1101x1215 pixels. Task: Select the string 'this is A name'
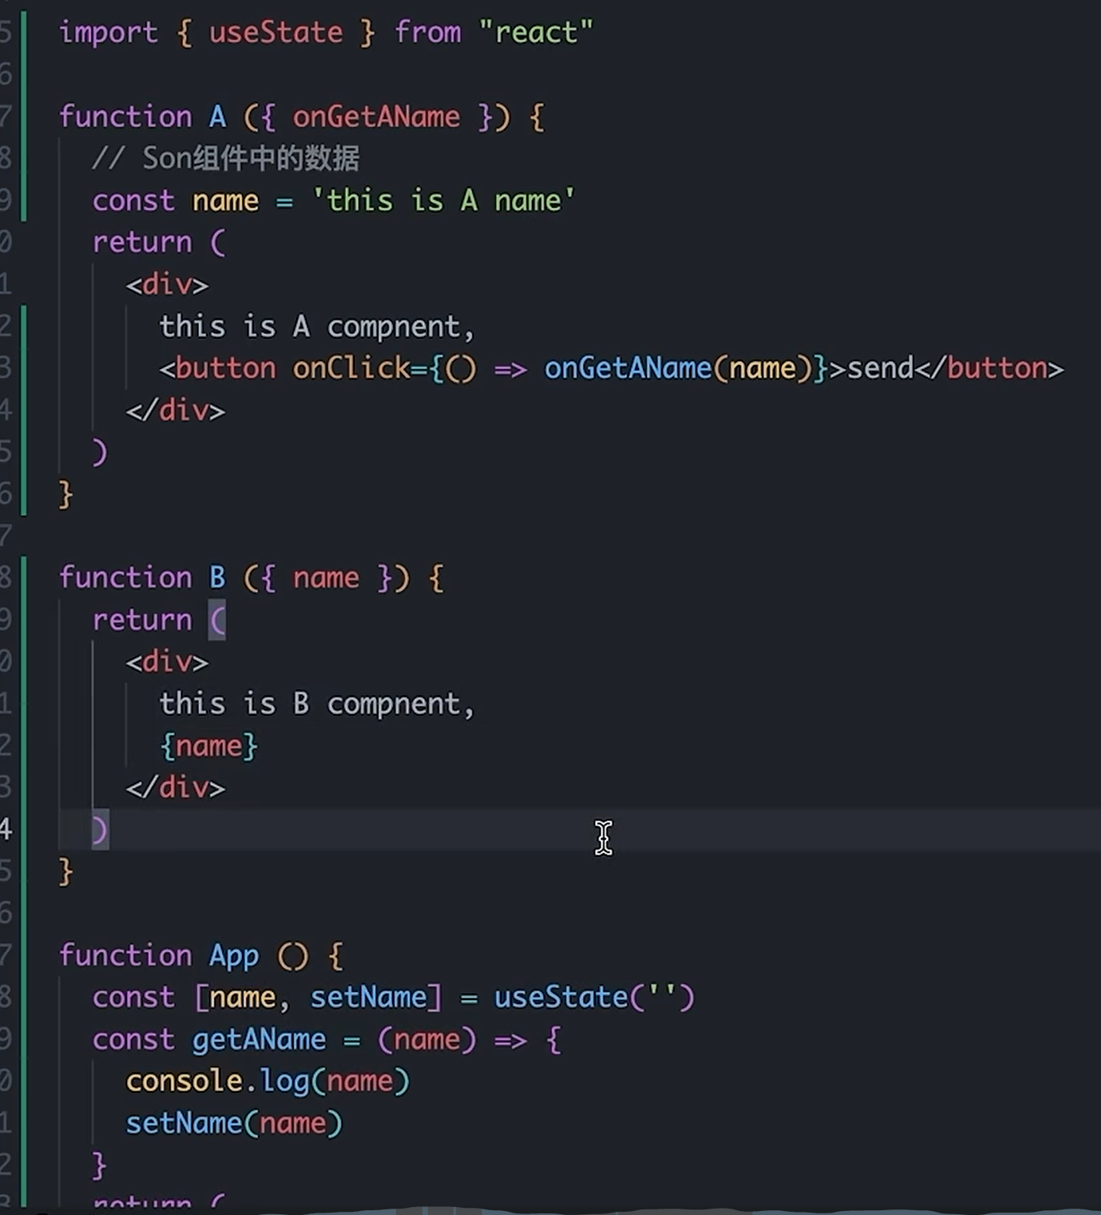point(445,200)
